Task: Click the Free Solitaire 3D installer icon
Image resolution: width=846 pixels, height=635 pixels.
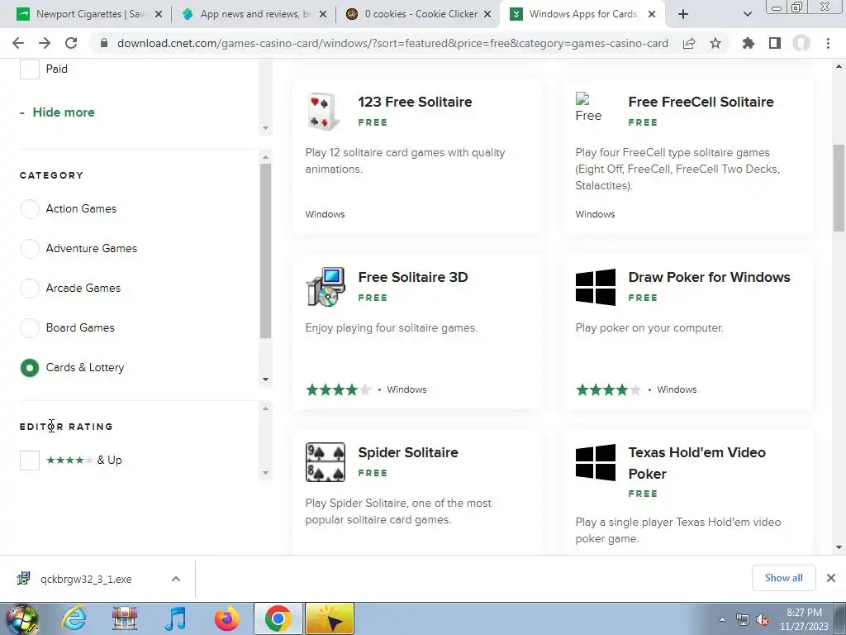Action: pos(326,287)
